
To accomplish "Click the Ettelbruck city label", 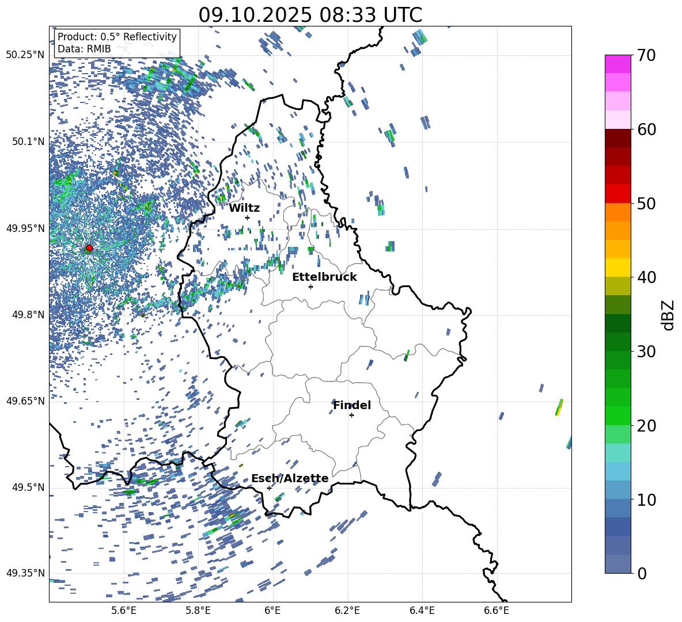I will click(x=324, y=277).
